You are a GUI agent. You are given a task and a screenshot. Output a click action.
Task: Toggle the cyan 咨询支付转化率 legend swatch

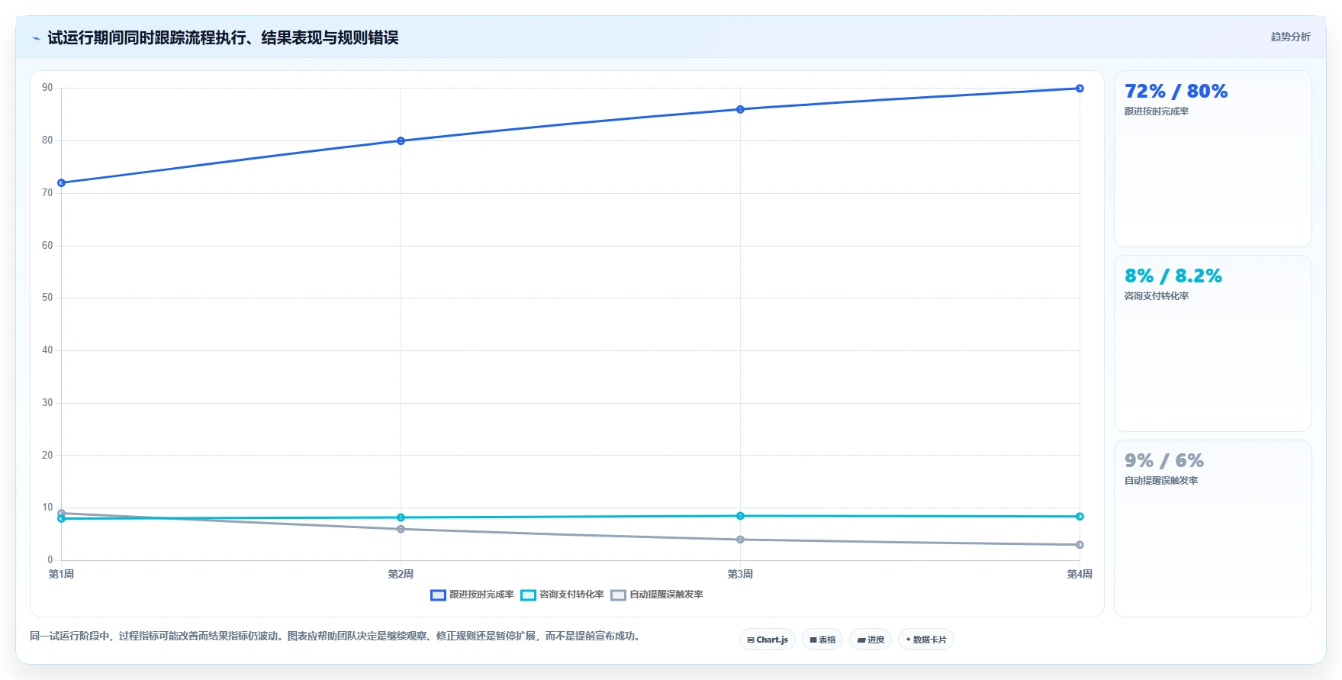(528, 595)
